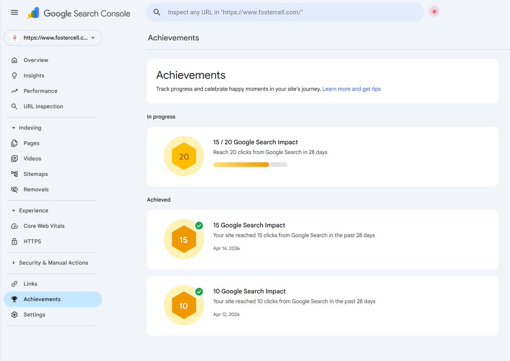Click the 15 Google Search Impact title
510x361 pixels.
tap(249, 225)
